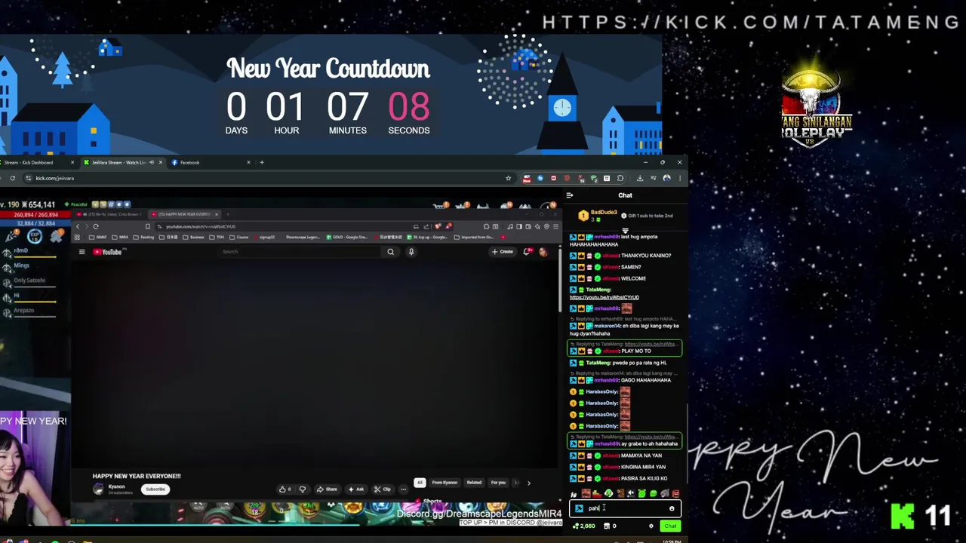Switch to the Stream - Kick Dashboard tab
The height and width of the screenshot is (543, 966).
point(36,162)
